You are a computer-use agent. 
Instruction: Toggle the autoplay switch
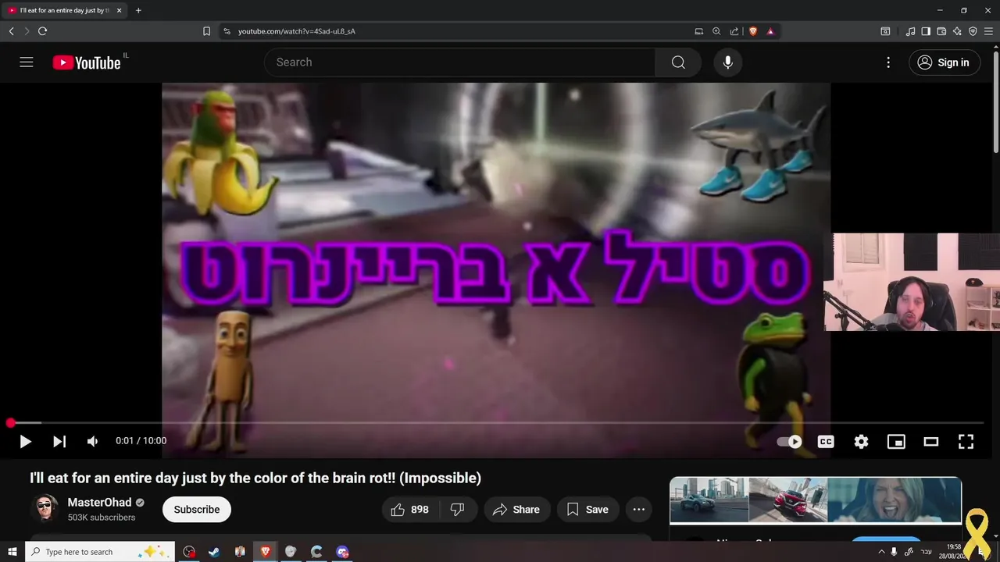(x=790, y=441)
